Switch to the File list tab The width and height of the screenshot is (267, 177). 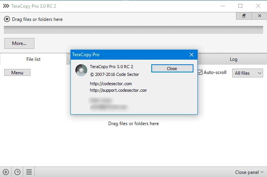pyautogui.click(x=33, y=59)
